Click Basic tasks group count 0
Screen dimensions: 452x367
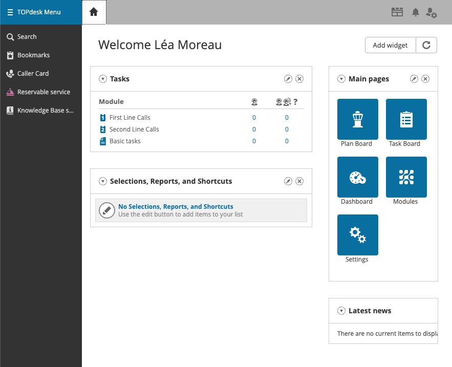coord(287,141)
